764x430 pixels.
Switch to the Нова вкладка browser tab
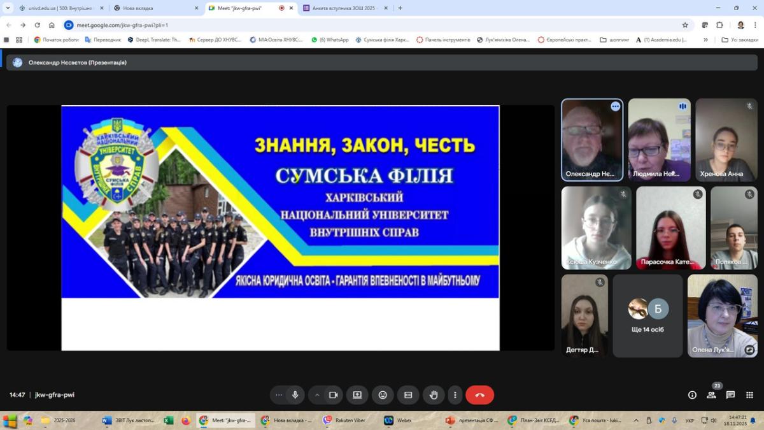pyautogui.click(x=156, y=8)
